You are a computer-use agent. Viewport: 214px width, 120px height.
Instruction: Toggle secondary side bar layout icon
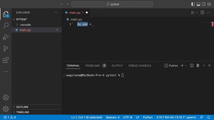click(204, 4)
